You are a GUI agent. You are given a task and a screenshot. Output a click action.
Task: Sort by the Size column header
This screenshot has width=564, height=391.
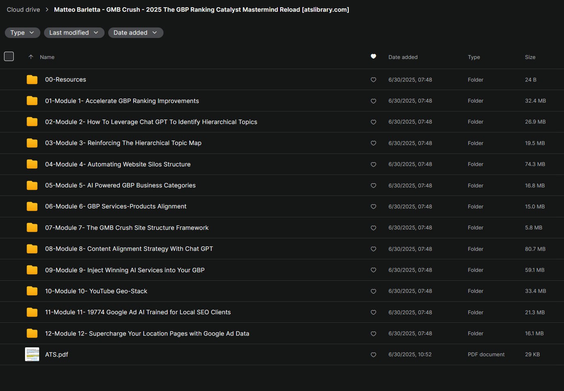530,57
